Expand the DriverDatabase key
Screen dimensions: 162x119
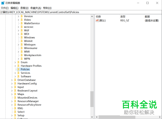click(x=12, y=80)
